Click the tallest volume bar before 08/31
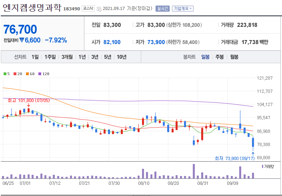282x196 pixels. 194,171
